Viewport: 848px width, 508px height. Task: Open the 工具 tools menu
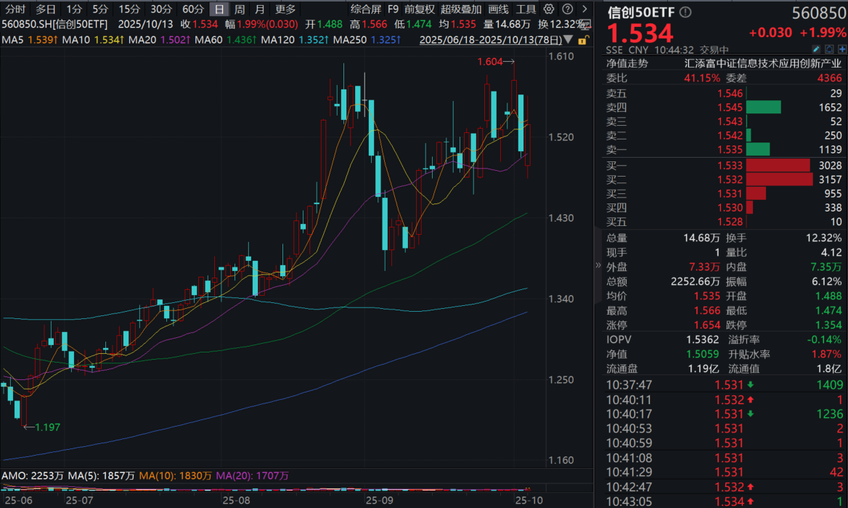pyautogui.click(x=526, y=9)
